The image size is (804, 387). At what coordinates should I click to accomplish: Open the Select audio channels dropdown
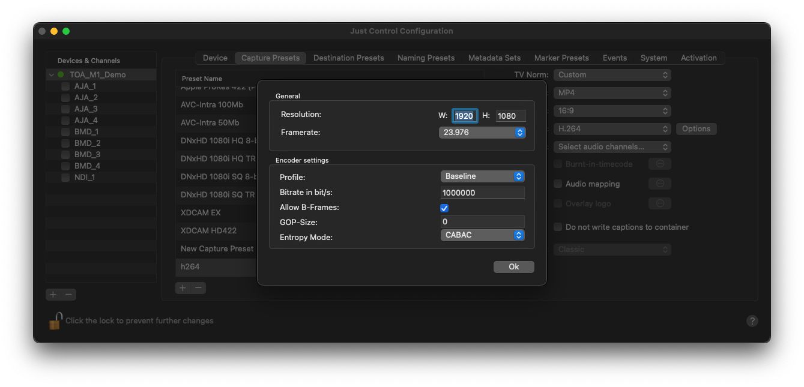(612, 147)
